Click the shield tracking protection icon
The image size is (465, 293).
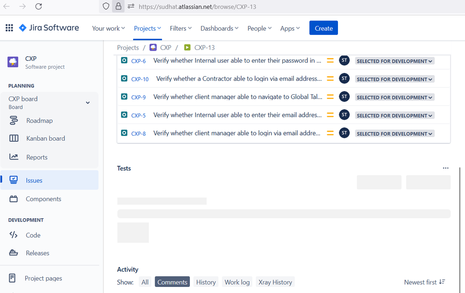pyautogui.click(x=106, y=6)
